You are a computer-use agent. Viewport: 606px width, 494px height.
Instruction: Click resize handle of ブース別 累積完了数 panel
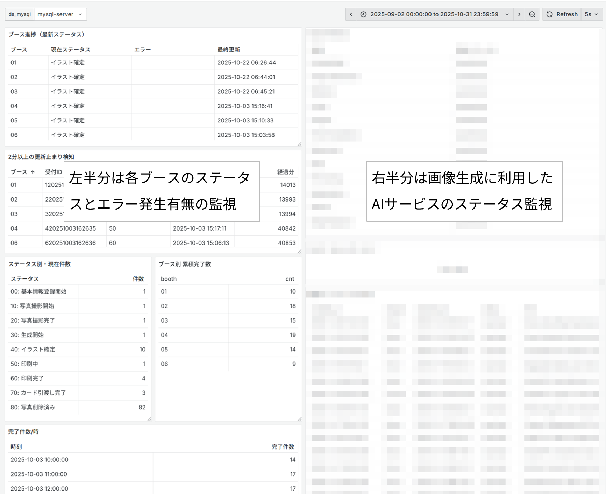pyautogui.click(x=299, y=419)
